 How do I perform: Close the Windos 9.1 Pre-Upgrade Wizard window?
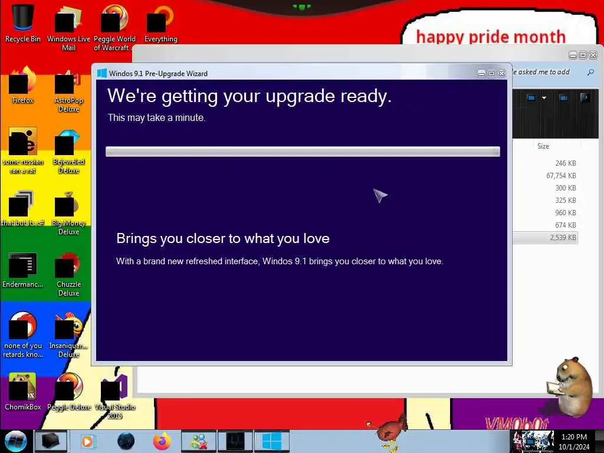[501, 73]
